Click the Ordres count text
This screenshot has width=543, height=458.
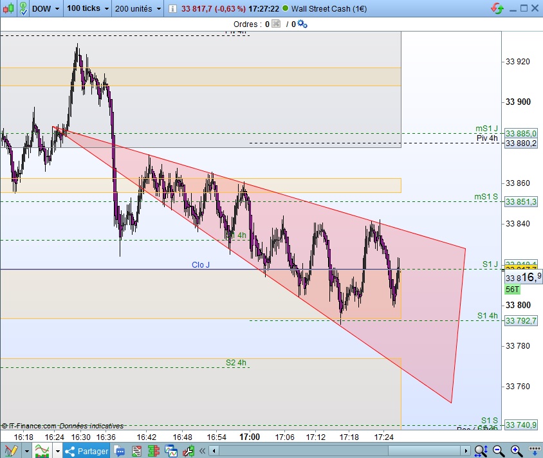(252, 24)
